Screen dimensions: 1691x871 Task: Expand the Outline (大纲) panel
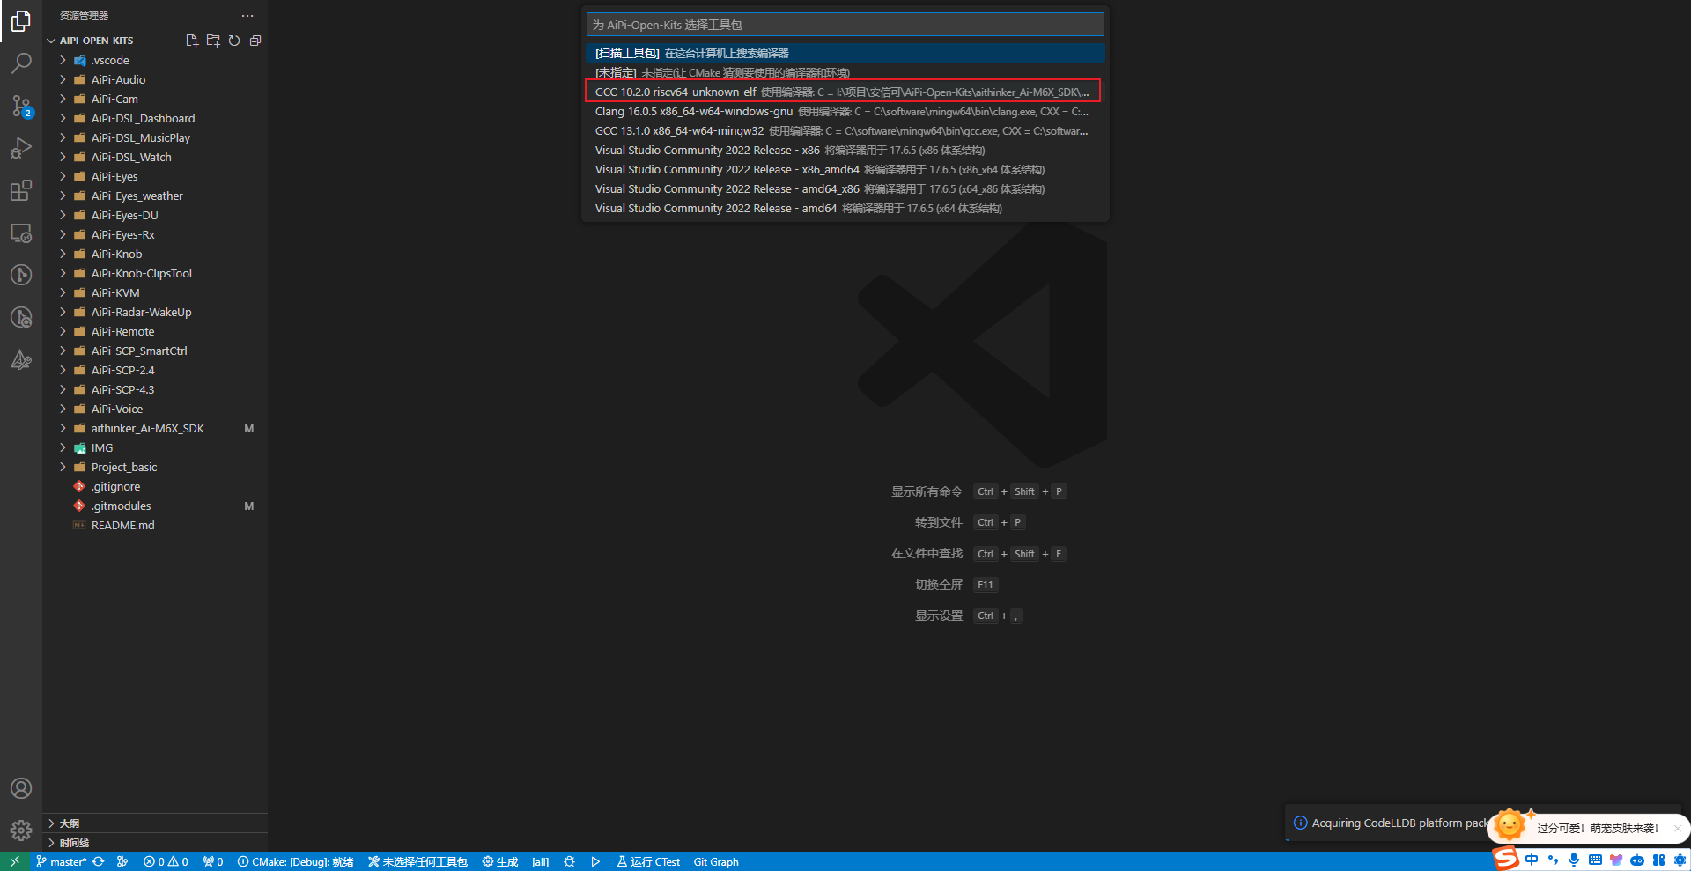point(155,823)
